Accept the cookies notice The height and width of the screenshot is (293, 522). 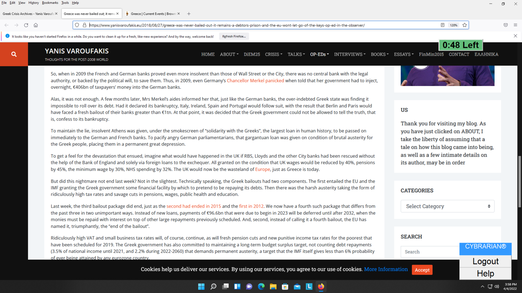422,270
